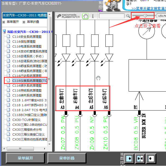Click the tree vertical scrollbar thumb

[49, 79]
